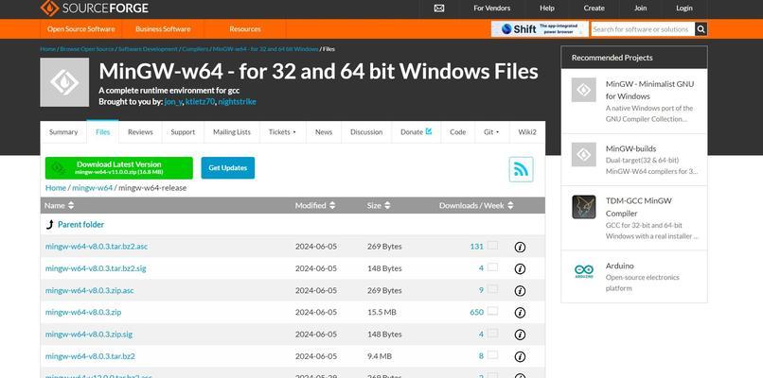Click the MinGW Minimalist GNU project icon

[x=583, y=90]
